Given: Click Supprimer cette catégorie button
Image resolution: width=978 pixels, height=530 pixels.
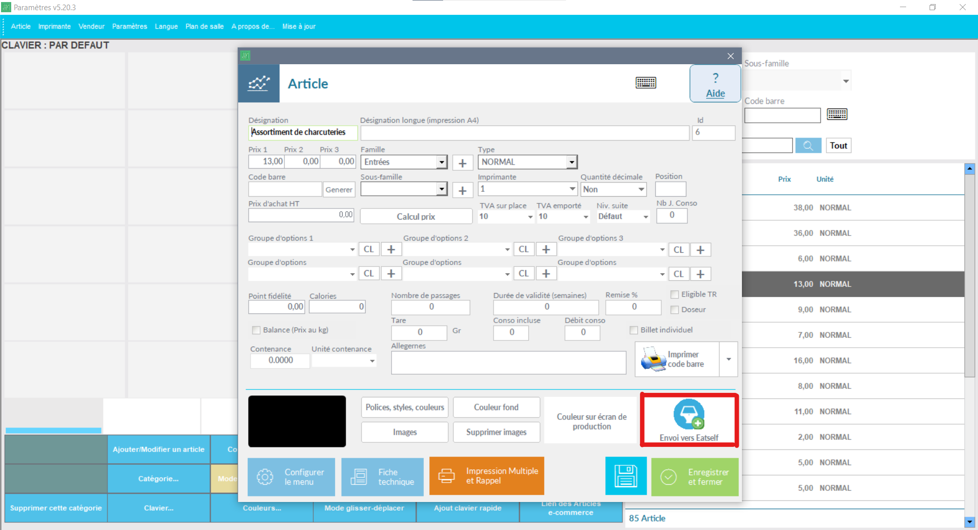Looking at the screenshot, I should [56, 508].
